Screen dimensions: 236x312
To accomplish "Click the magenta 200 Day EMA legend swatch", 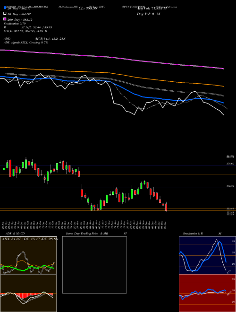I will (x=5, y=19).
